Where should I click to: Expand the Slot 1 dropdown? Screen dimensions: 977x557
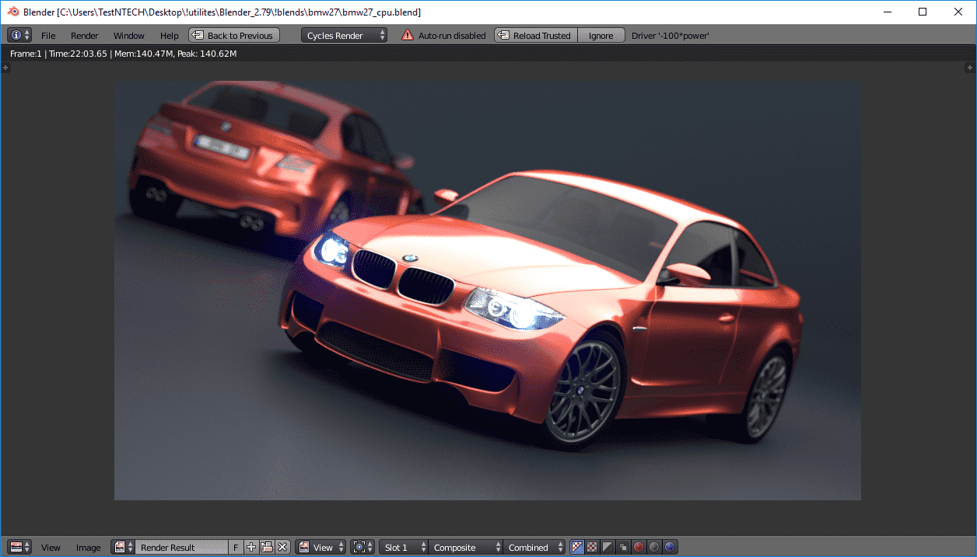pos(403,548)
